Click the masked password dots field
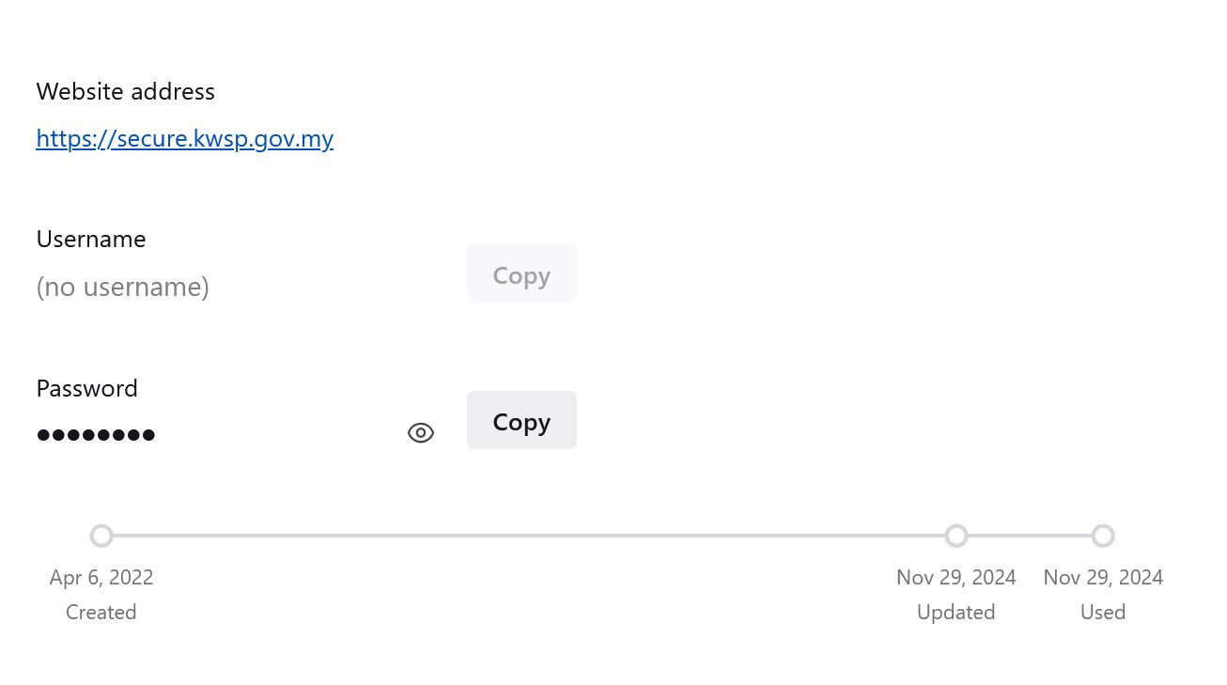The height and width of the screenshot is (685, 1227). point(96,434)
